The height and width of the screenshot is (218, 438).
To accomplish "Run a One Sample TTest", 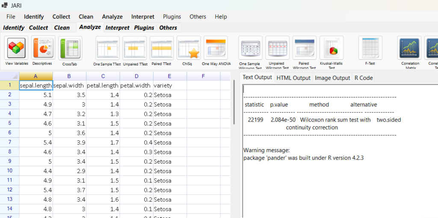I will coord(107,48).
